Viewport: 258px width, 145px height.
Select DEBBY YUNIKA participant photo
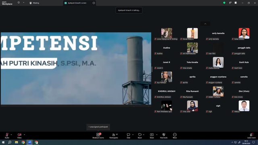coord(218,92)
